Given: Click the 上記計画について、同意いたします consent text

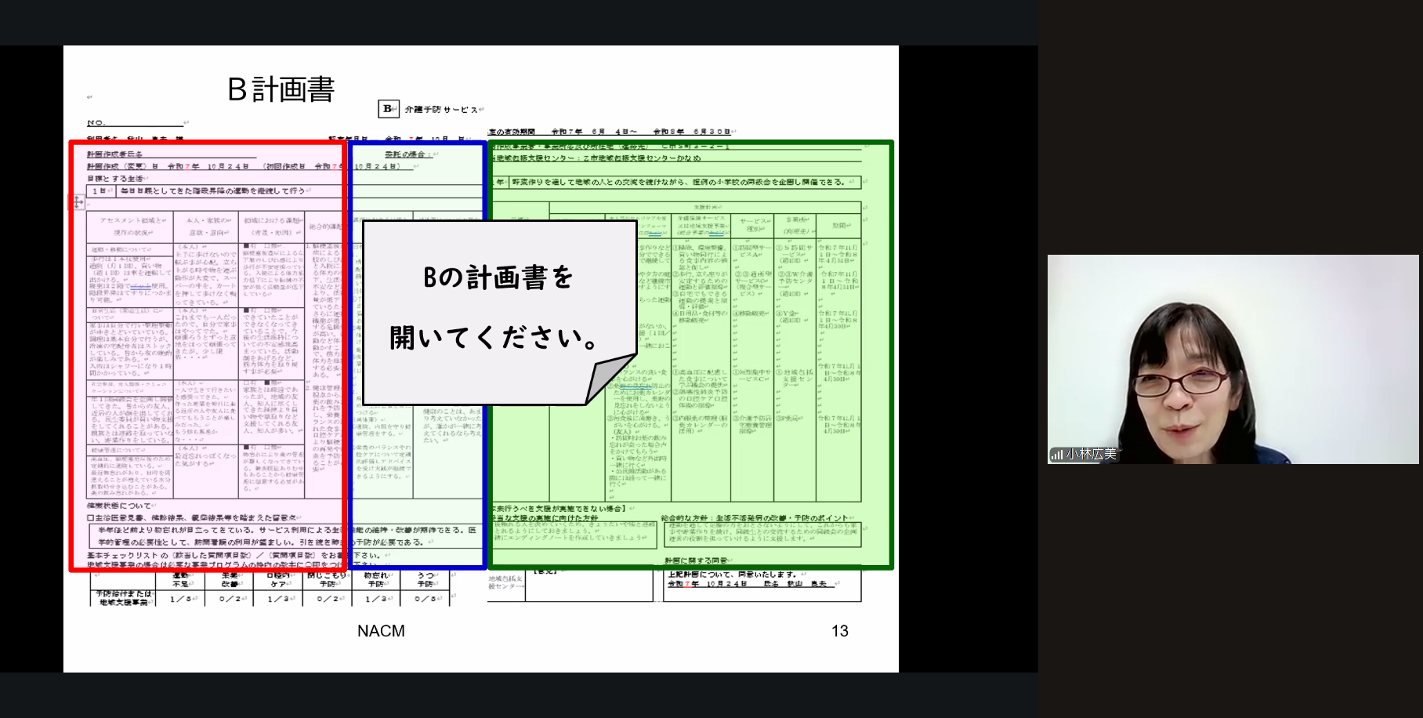Looking at the screenshot, I should (x=732, y=575).
